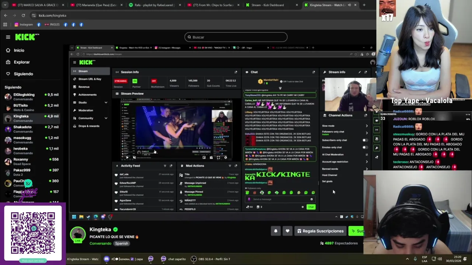Open Shakadoto channel from followed list
472x265 pixels.
click(31, 129)
